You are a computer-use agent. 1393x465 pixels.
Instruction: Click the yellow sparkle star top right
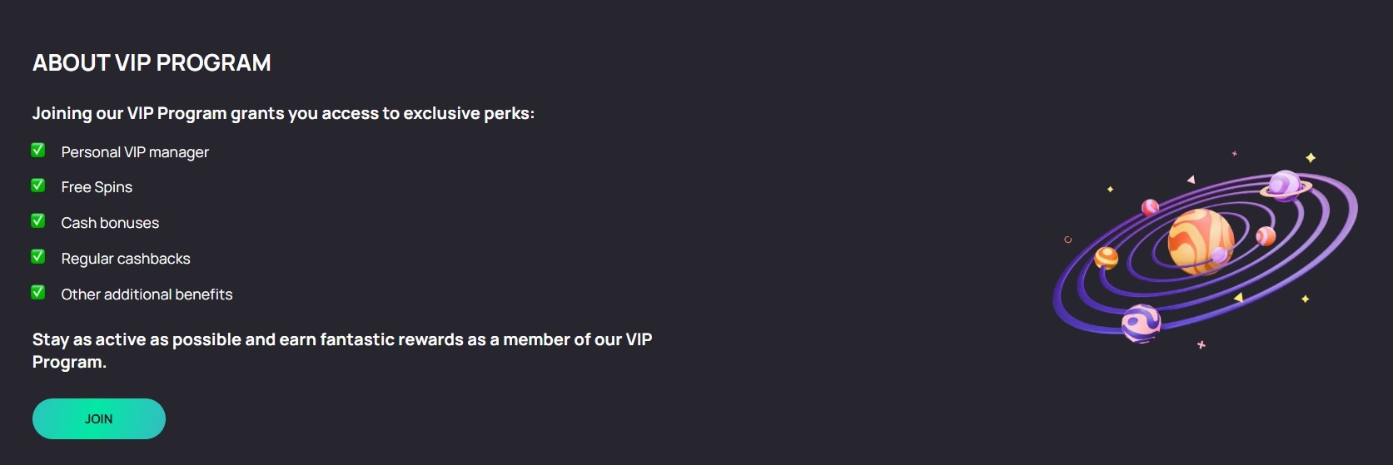(1311, 158)
